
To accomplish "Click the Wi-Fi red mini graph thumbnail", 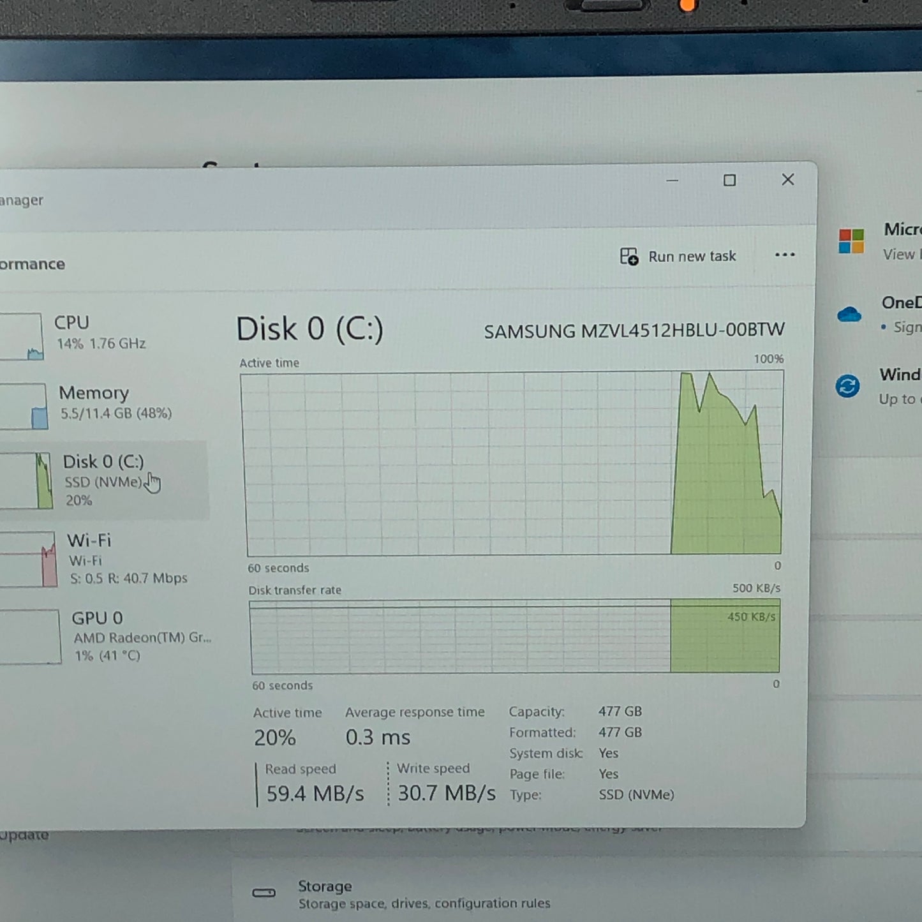I will pos(27,560).
